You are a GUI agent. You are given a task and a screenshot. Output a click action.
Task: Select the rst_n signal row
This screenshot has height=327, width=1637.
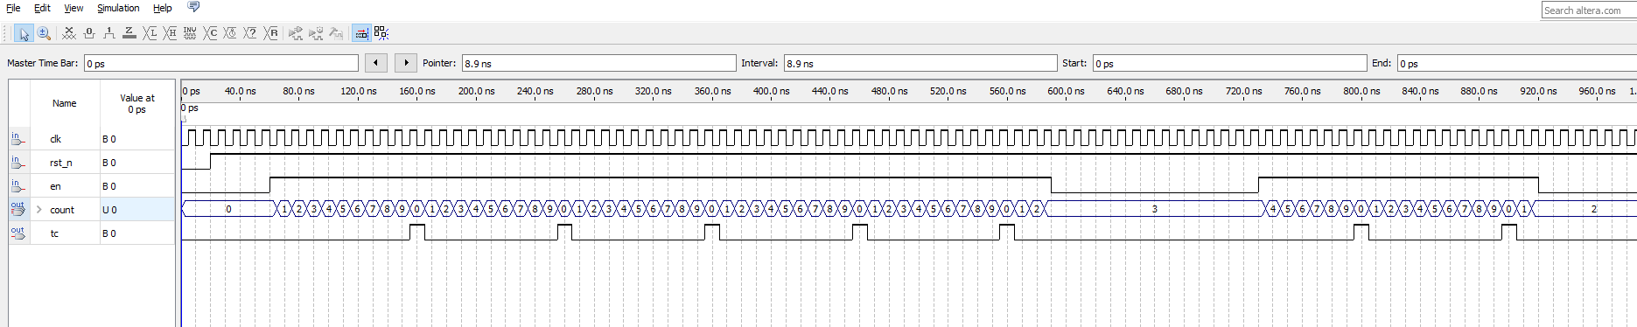[92, 163]
